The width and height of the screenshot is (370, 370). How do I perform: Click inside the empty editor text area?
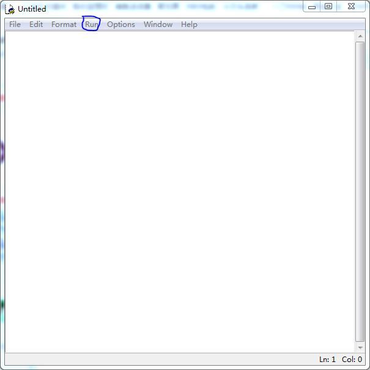(x=180, y=192)
